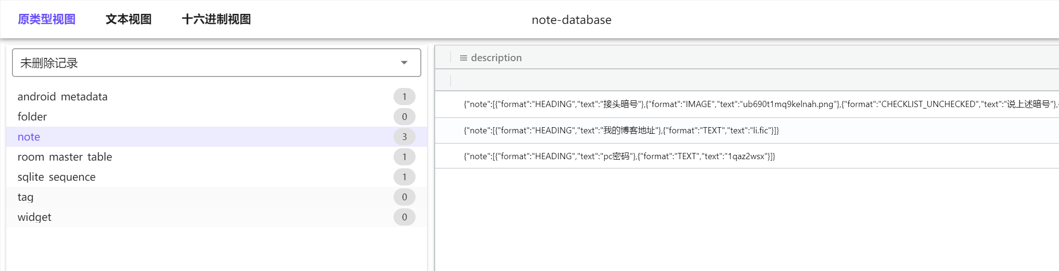
Task: Click the note-database title
Action: tap(571, 20)
